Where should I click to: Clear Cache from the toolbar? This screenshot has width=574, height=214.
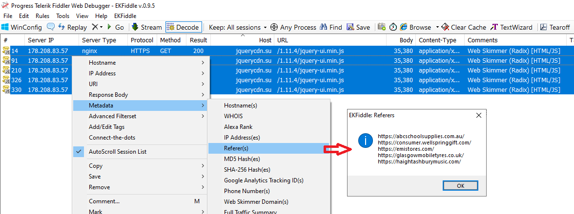(x=464, y=27)
